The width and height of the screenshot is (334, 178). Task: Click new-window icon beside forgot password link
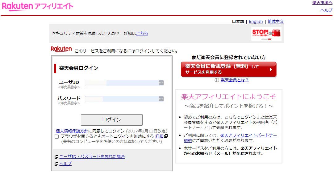click(56, 157)
